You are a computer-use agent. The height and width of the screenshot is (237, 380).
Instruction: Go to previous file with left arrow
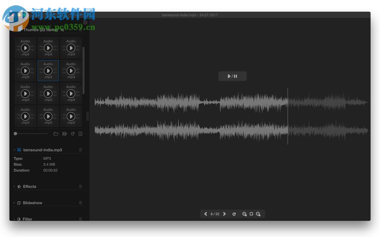206,214
